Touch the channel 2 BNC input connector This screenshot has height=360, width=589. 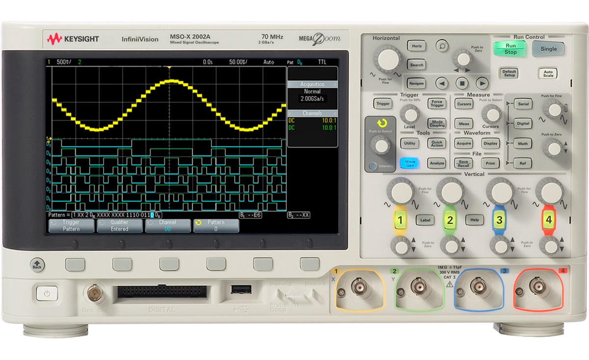[x=418, y=288]
